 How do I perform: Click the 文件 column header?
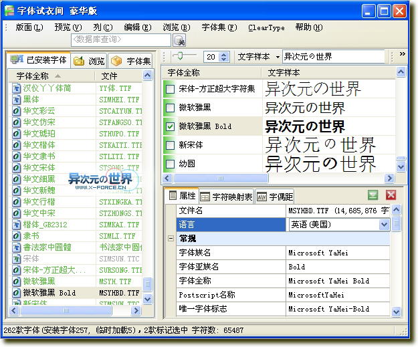(118, 76)
